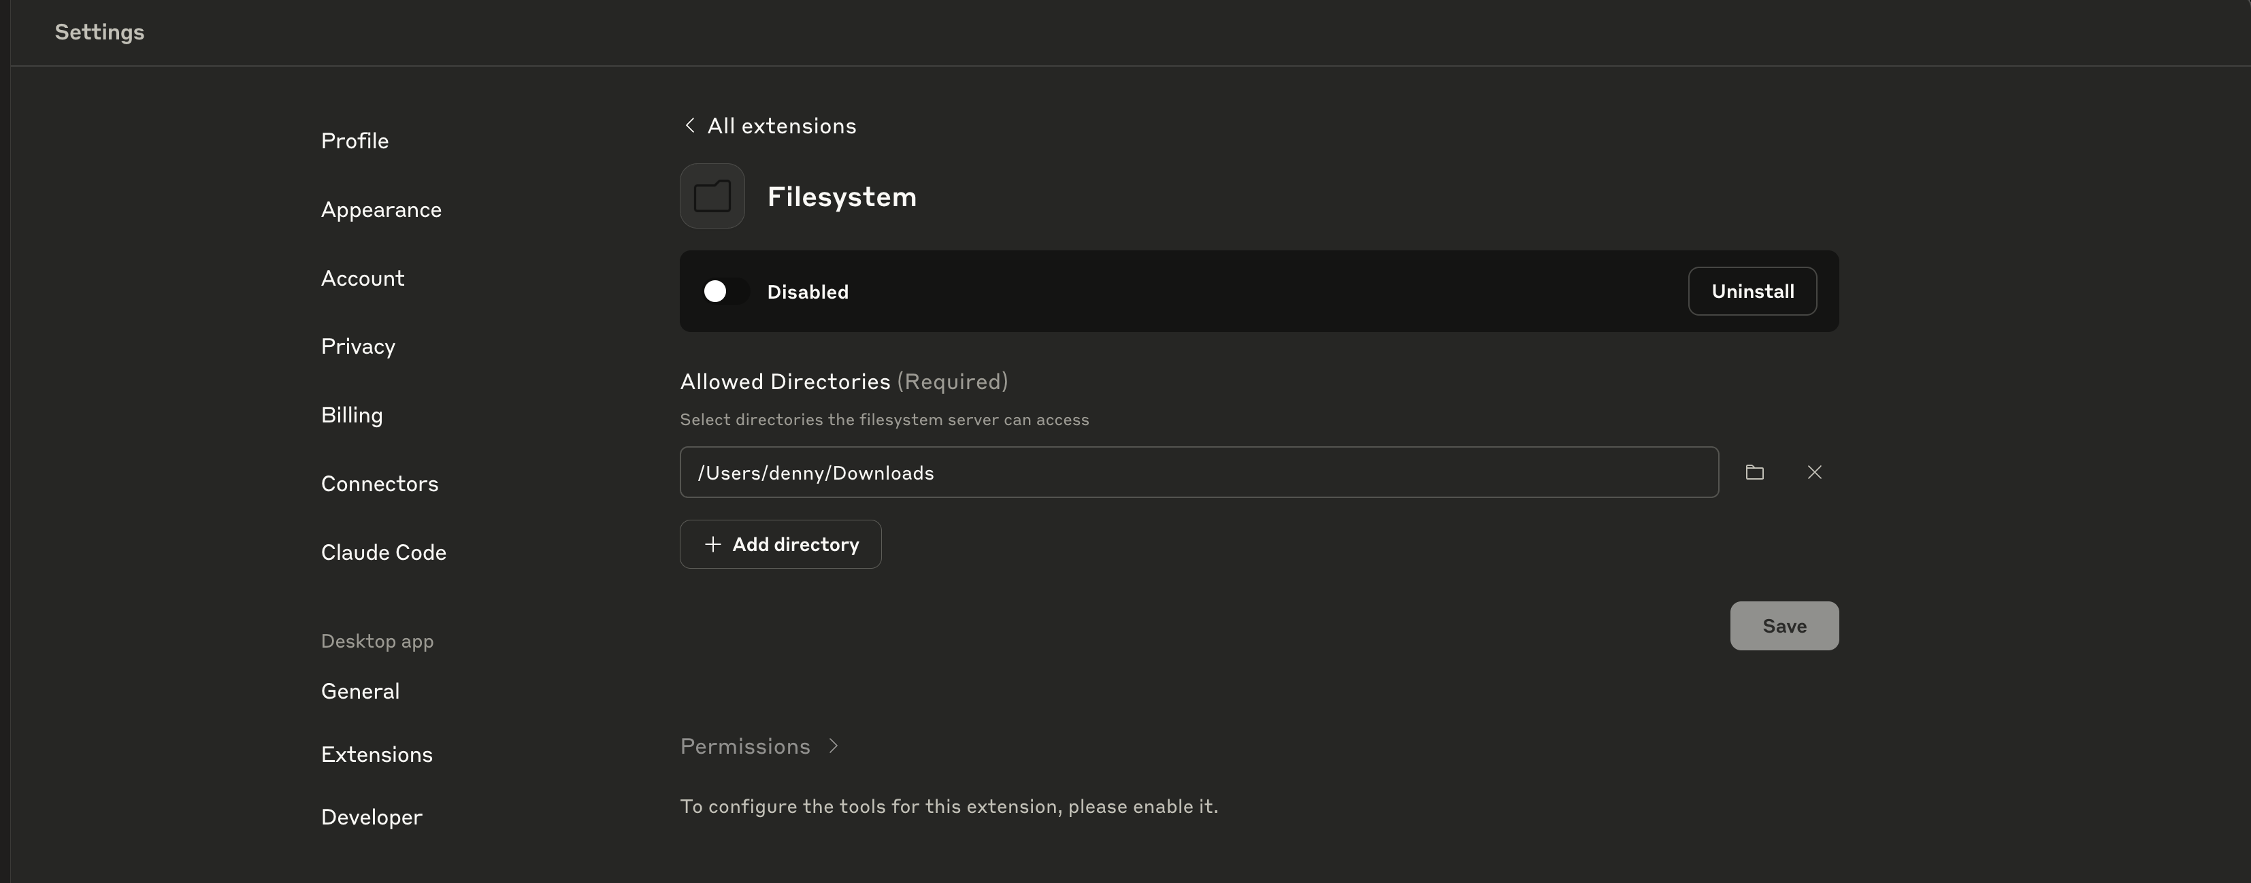Go back to All extensions

(781, 126)
